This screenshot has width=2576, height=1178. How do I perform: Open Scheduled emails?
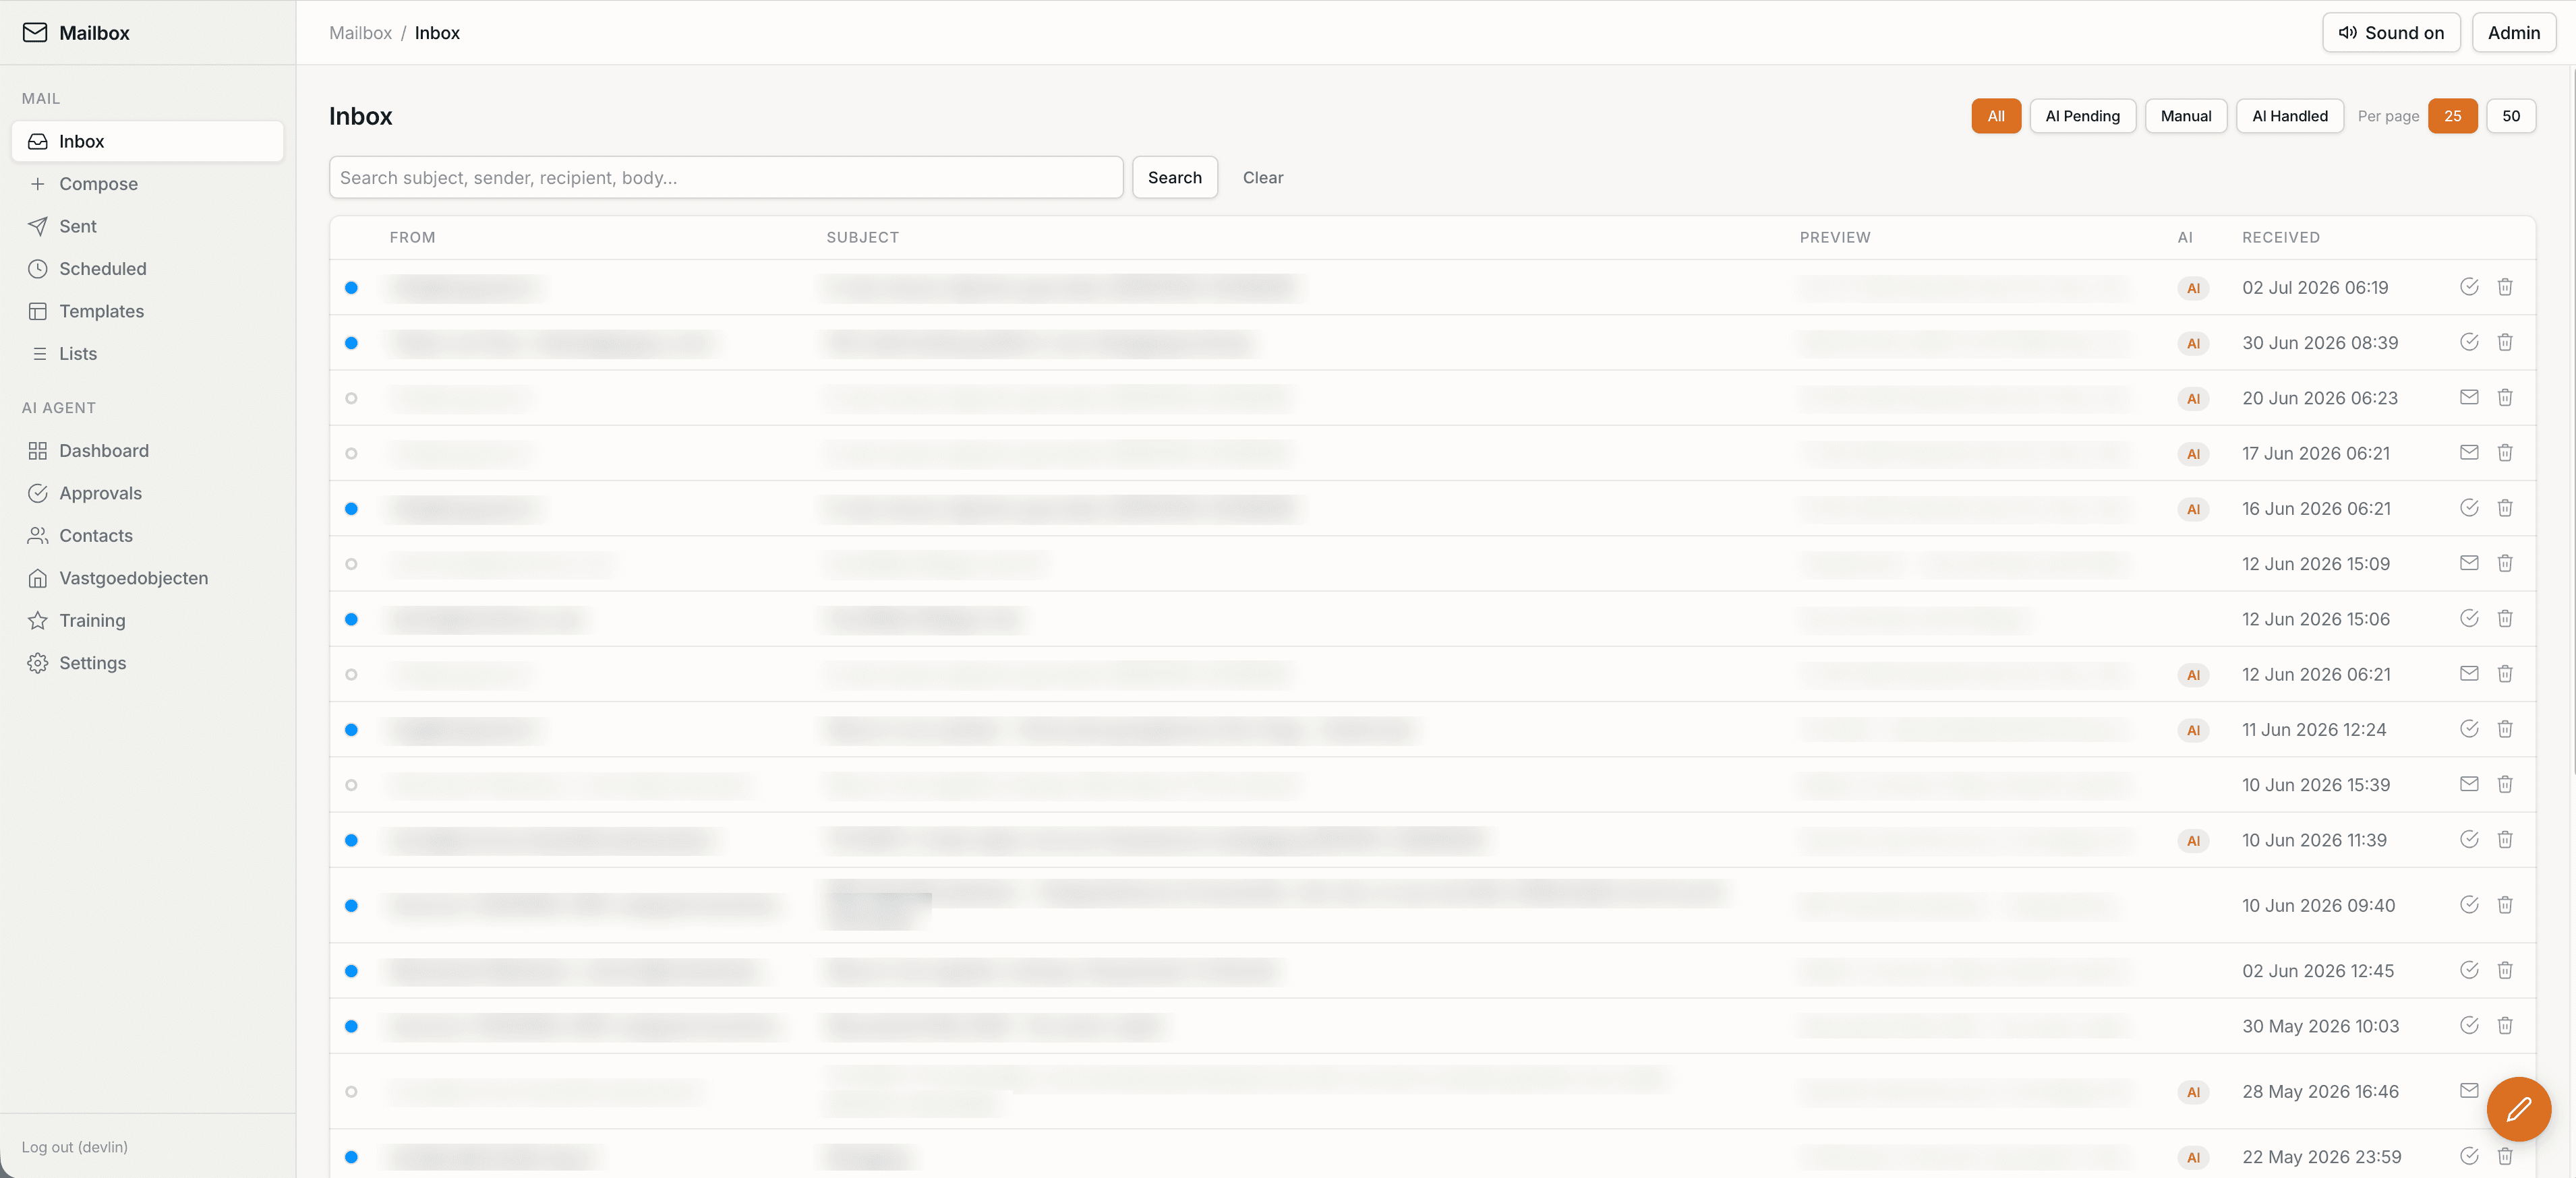(x=147, y=269)
